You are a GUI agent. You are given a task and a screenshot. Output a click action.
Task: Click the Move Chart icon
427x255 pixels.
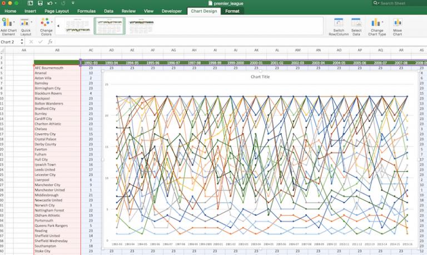(398, 22)
